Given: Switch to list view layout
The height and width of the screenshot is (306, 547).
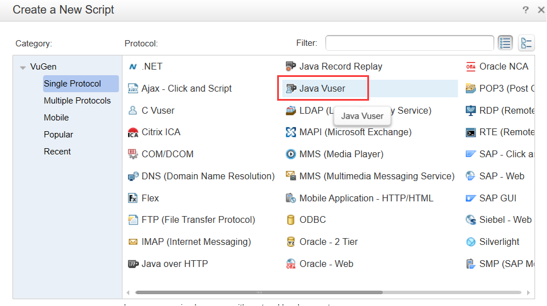Looking at the screenshot, I should click(x=505, y=43).
